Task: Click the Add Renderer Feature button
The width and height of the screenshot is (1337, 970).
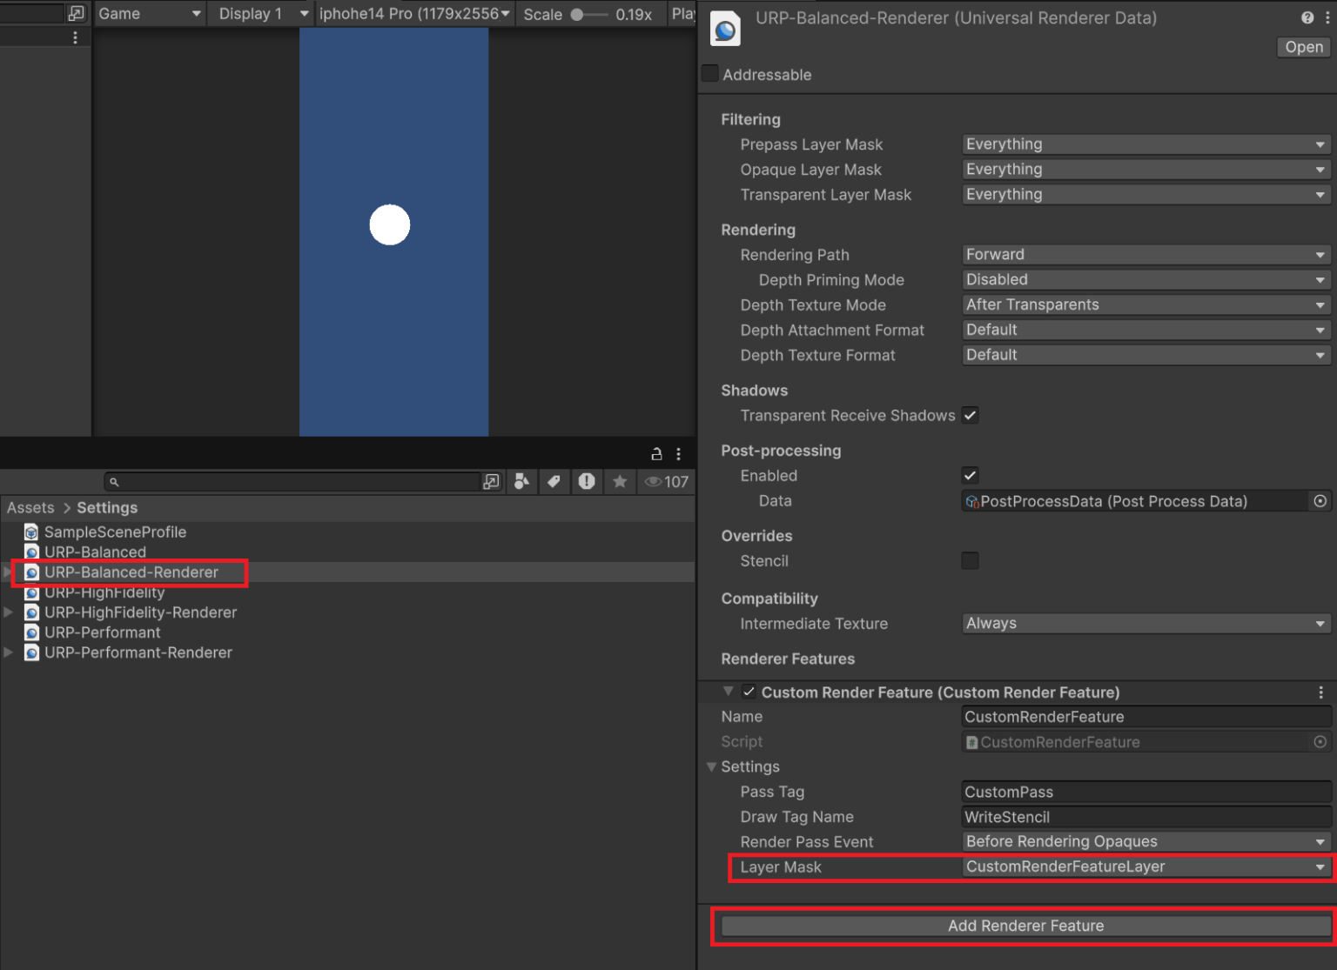Action: 1024,926
